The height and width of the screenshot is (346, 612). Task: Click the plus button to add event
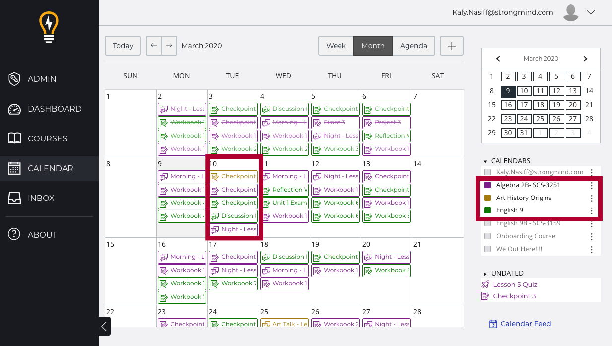click(x=451, y=46)
